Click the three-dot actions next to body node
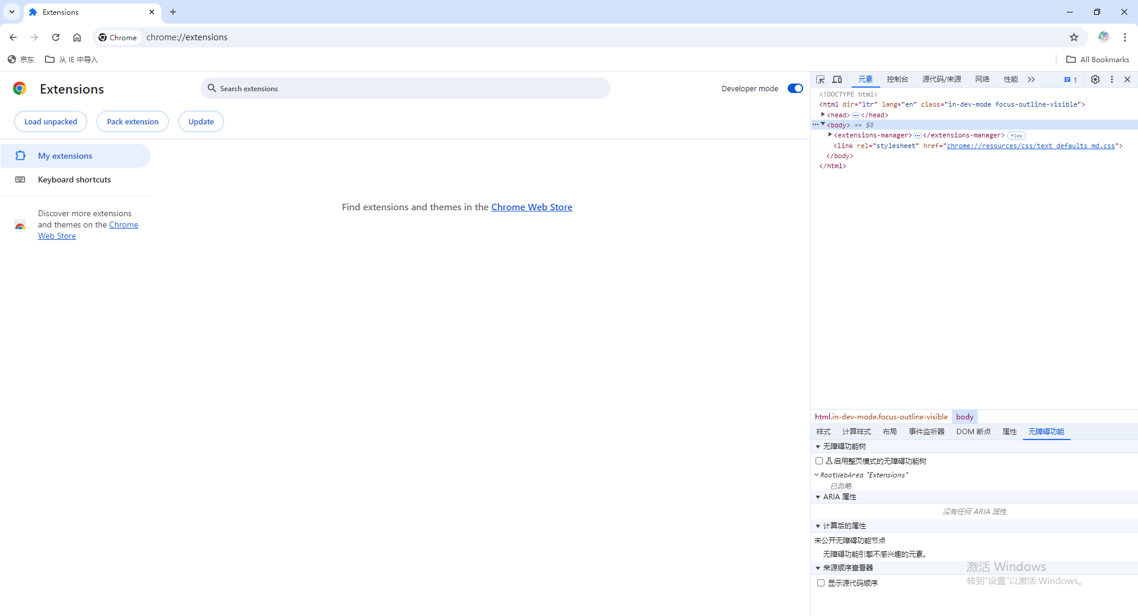This screenshot has height=616, width=1138. pos(816,124)
